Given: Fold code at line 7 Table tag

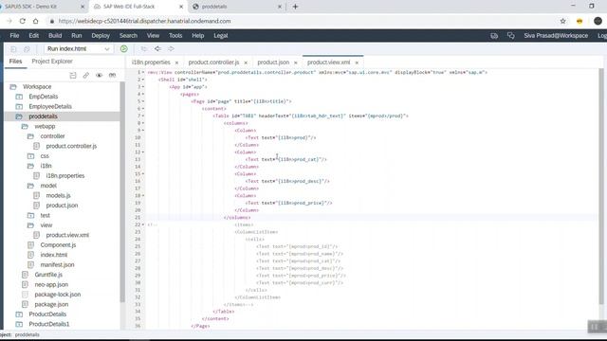Looking at the screenshot, I should 143,116.
